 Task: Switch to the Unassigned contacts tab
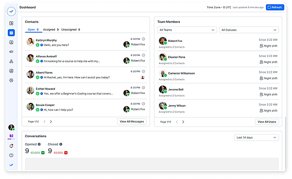(71, 30)
